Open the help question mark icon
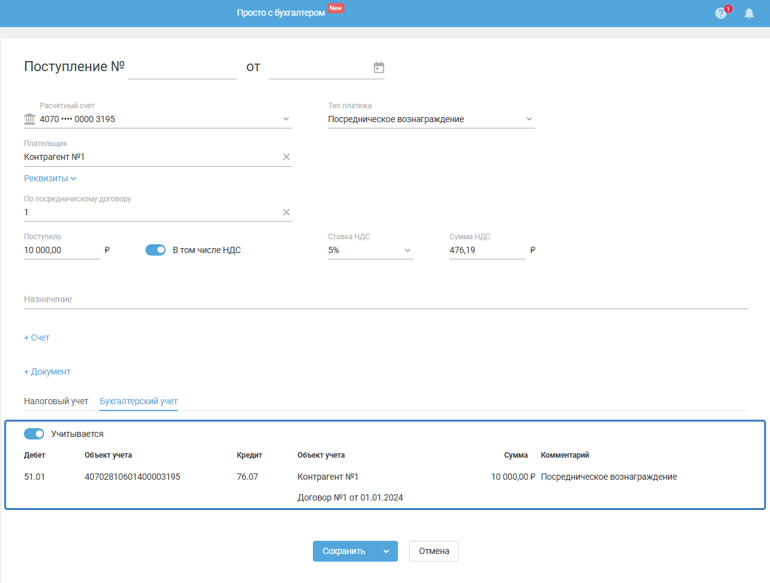 [721, 13]
